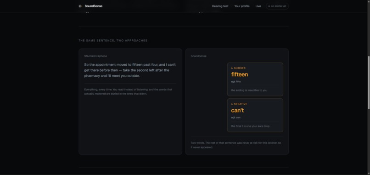Click the SoundSense waveform logo icon
The height and width of the screenshot is (175, 370).
coord(80,6)
